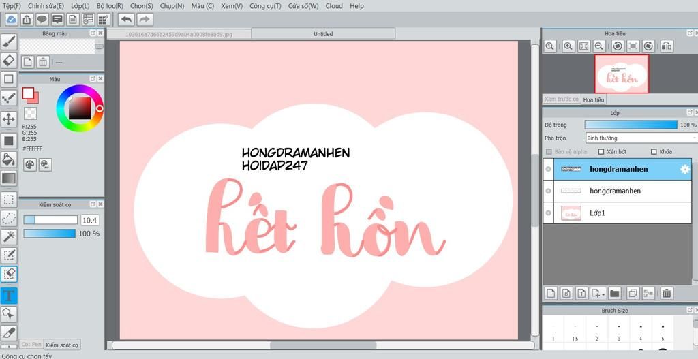Rotate canvas right in navigator
The image size is (698, 359).
click(x=649, y=46)
